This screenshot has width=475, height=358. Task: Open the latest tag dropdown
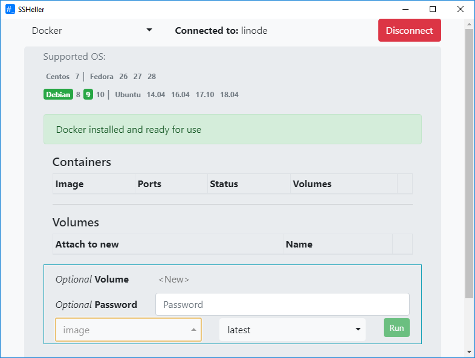292,330
